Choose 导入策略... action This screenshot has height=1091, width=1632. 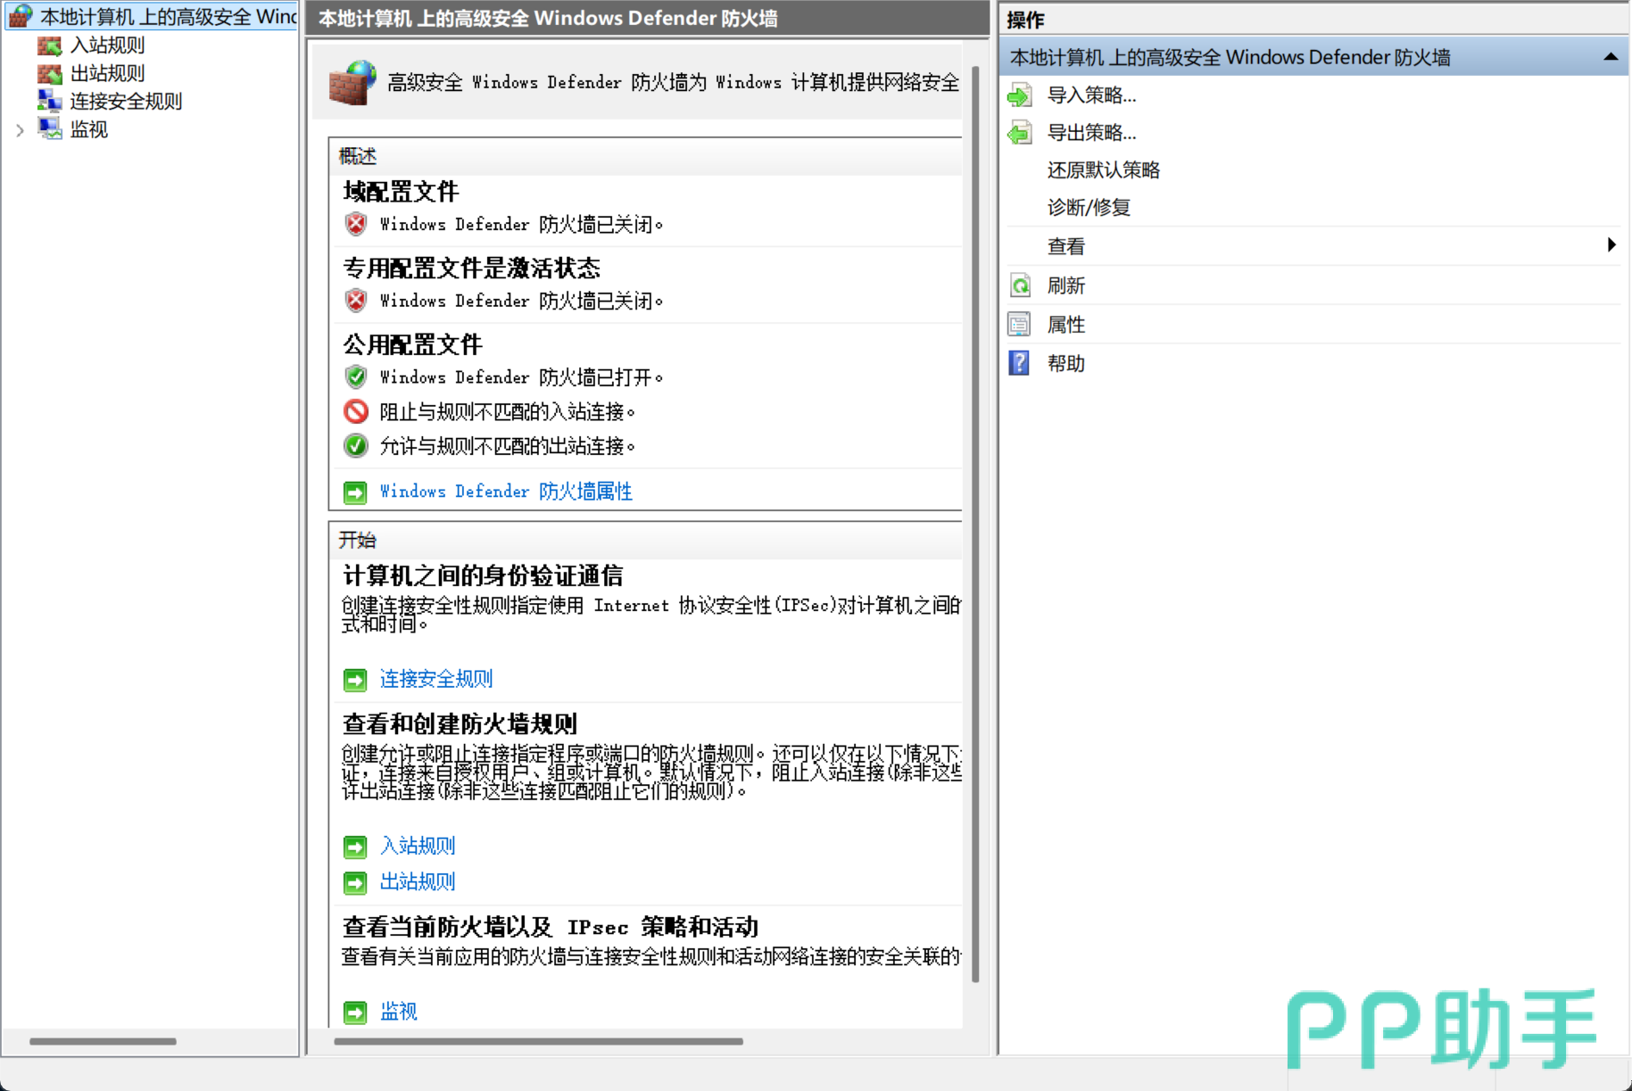coord(1091,95)
